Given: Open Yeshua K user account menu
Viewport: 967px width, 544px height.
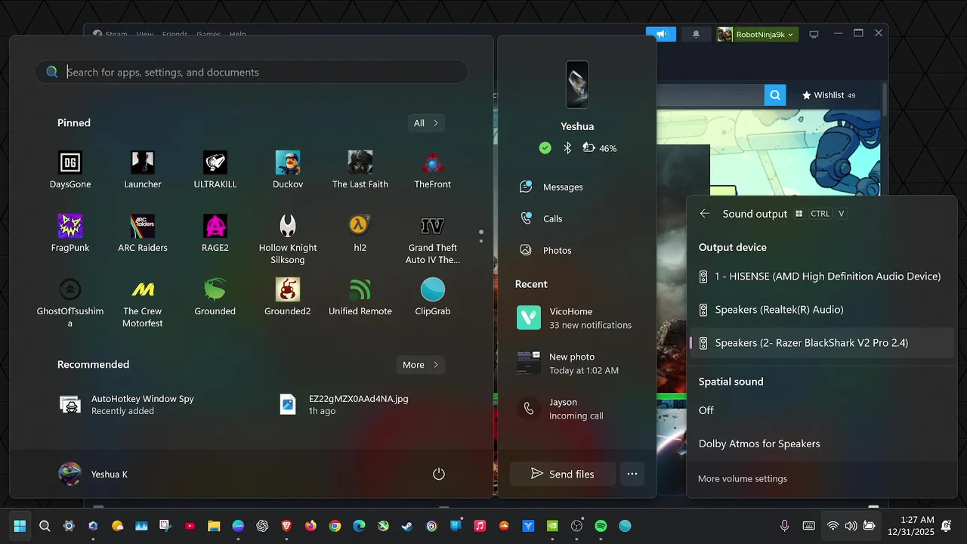Looking at the screenshot, I should point(94,474).
